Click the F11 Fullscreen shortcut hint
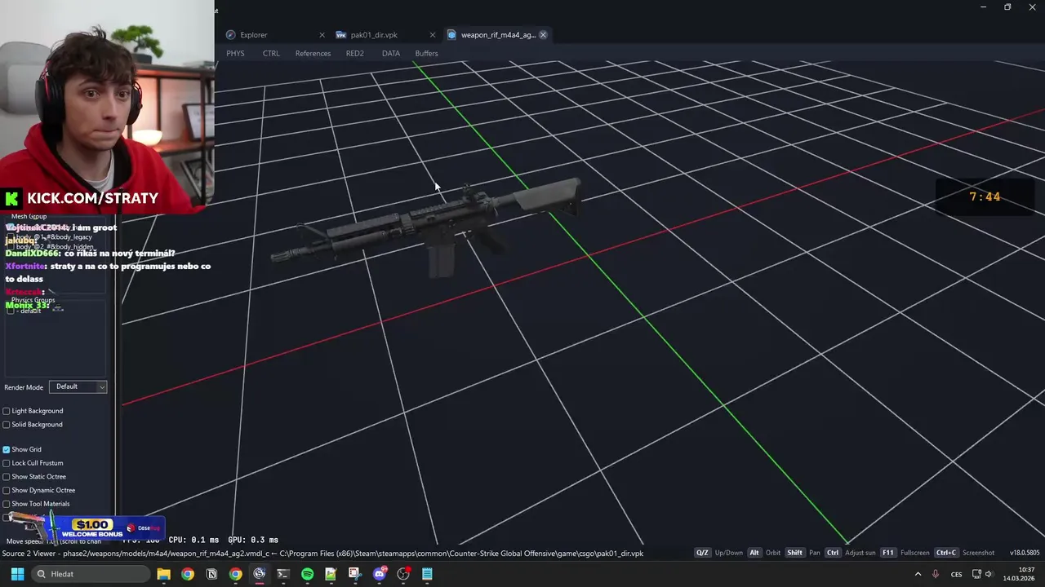The width and height of the screenshot is (1045, 587). (905, 553)
